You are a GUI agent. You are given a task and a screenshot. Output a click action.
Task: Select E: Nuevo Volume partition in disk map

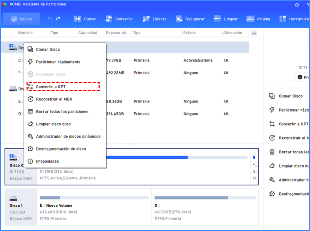pyautogui.click(x=94, y=207)
